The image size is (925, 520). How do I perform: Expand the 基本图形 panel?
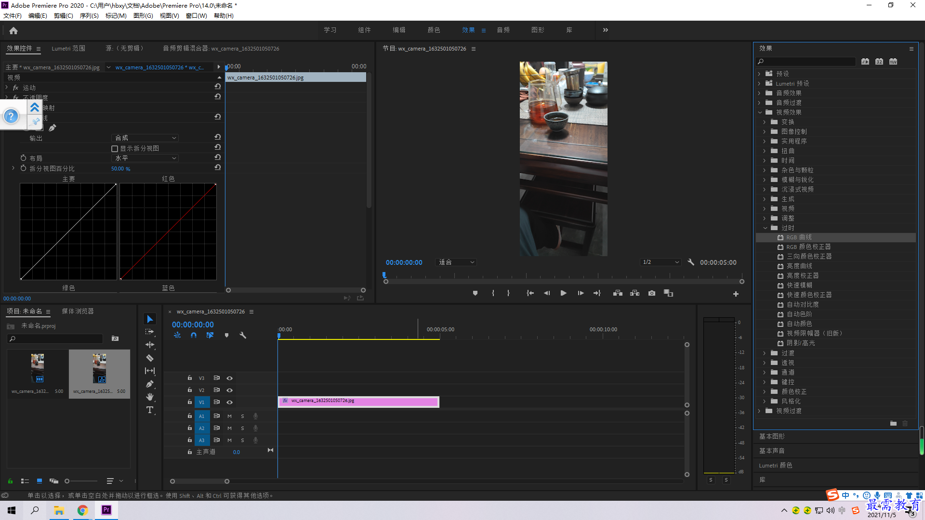point(772,436)
